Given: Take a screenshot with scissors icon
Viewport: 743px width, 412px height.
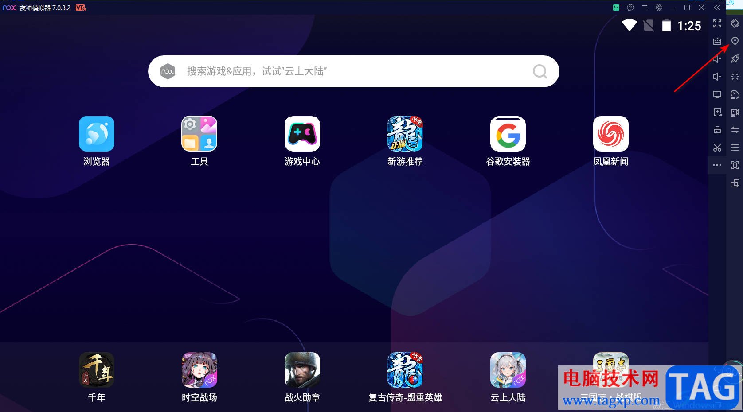Looking at the screenshot, I should pos(717,148).
